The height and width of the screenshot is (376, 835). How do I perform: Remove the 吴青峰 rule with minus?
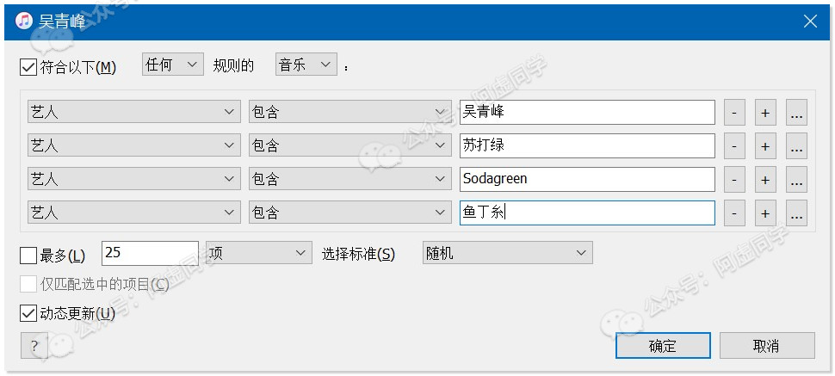click(734, 113)
